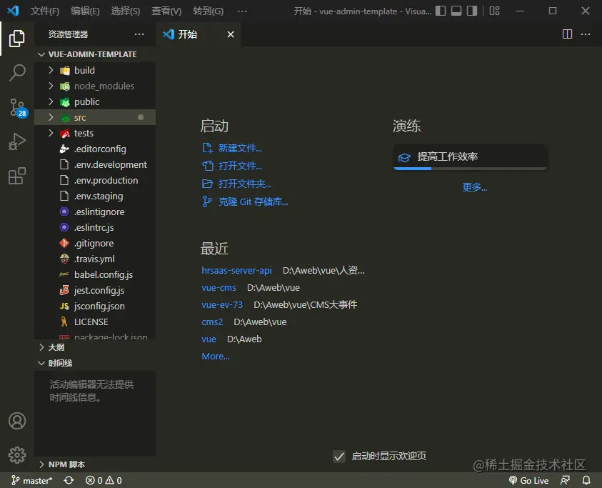Click the master* git branch indicator
Image resolution: width=602 pixels, height=488 pixels.
(32, 480)
